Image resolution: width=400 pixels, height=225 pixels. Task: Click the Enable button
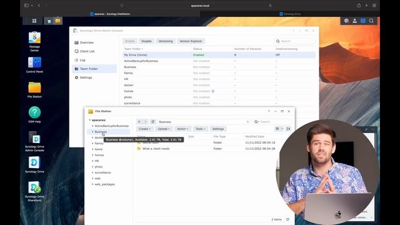130,41
